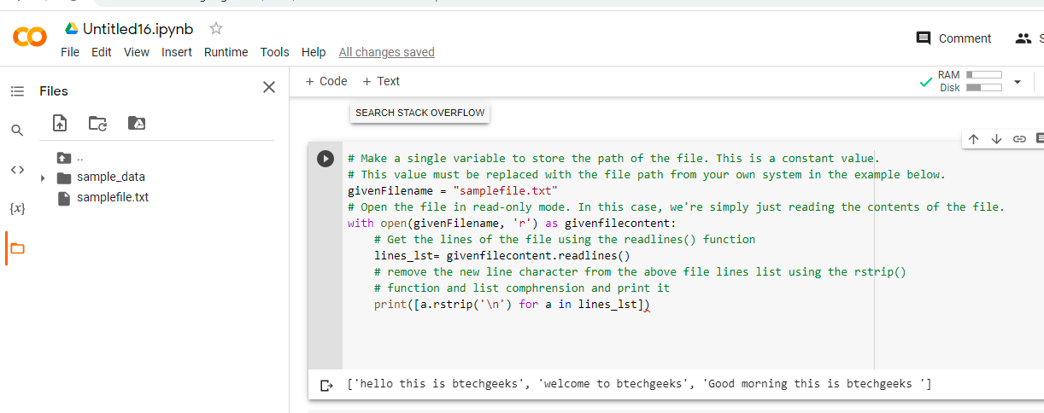Mount Google Drive from Files panel
The height and width of the screenshot is (413, 1044).
(137, 124)
